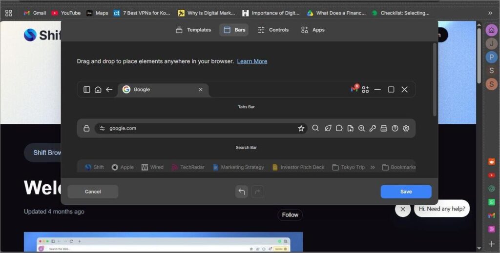Viewport: 500px width, 253px height.
Task: Click the TechRadar bookmark in the preview bar
Action: pos(188,167)
